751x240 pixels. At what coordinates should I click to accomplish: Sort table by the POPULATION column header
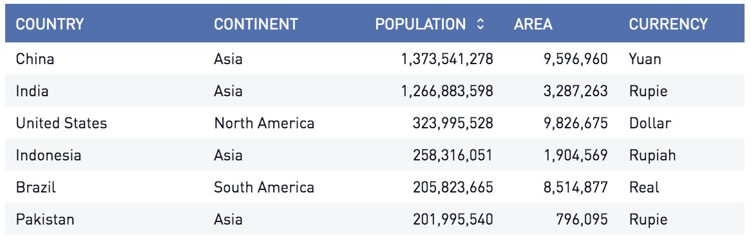click(x=420, y=24)
